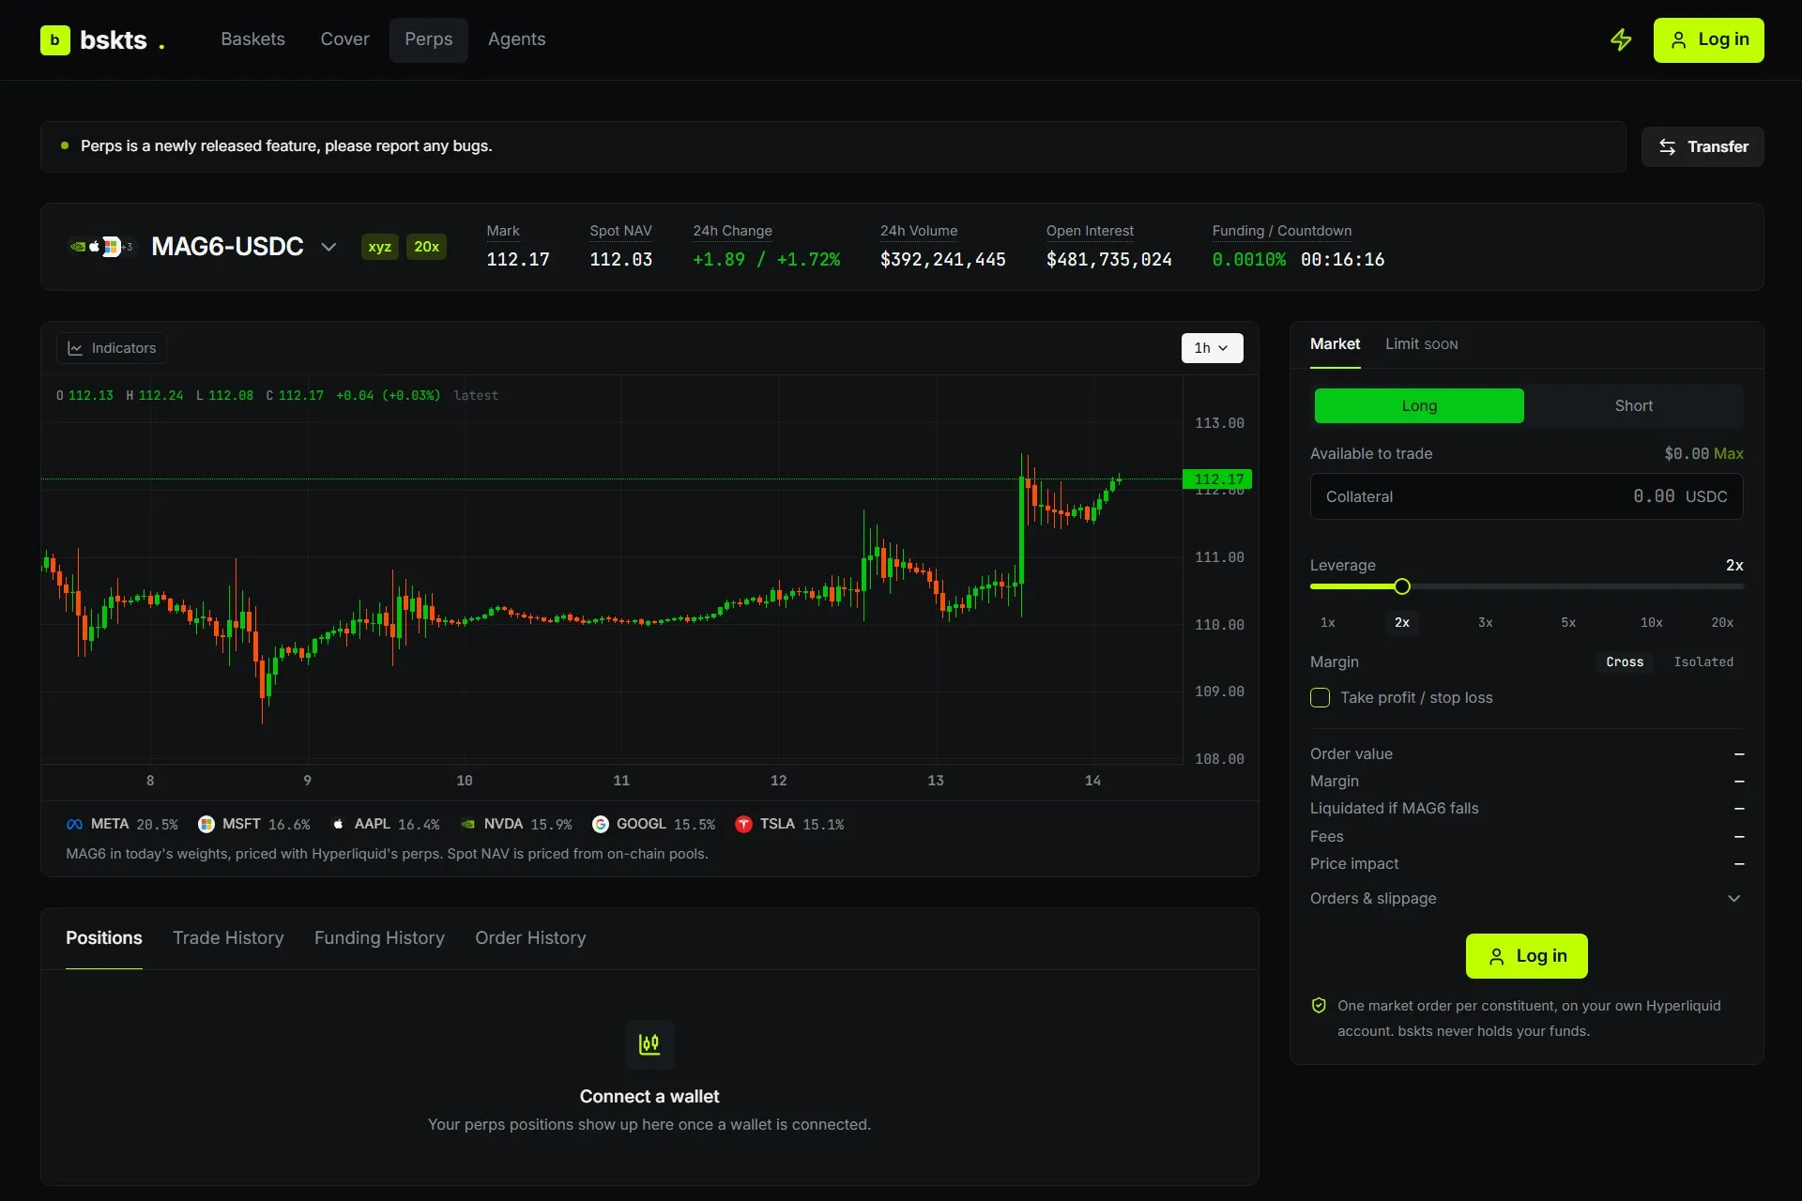Viewport: 1802px width, 1201px height.
Task: Enable Take profit / stop loss checkbox
Action: click(1320, 698)
